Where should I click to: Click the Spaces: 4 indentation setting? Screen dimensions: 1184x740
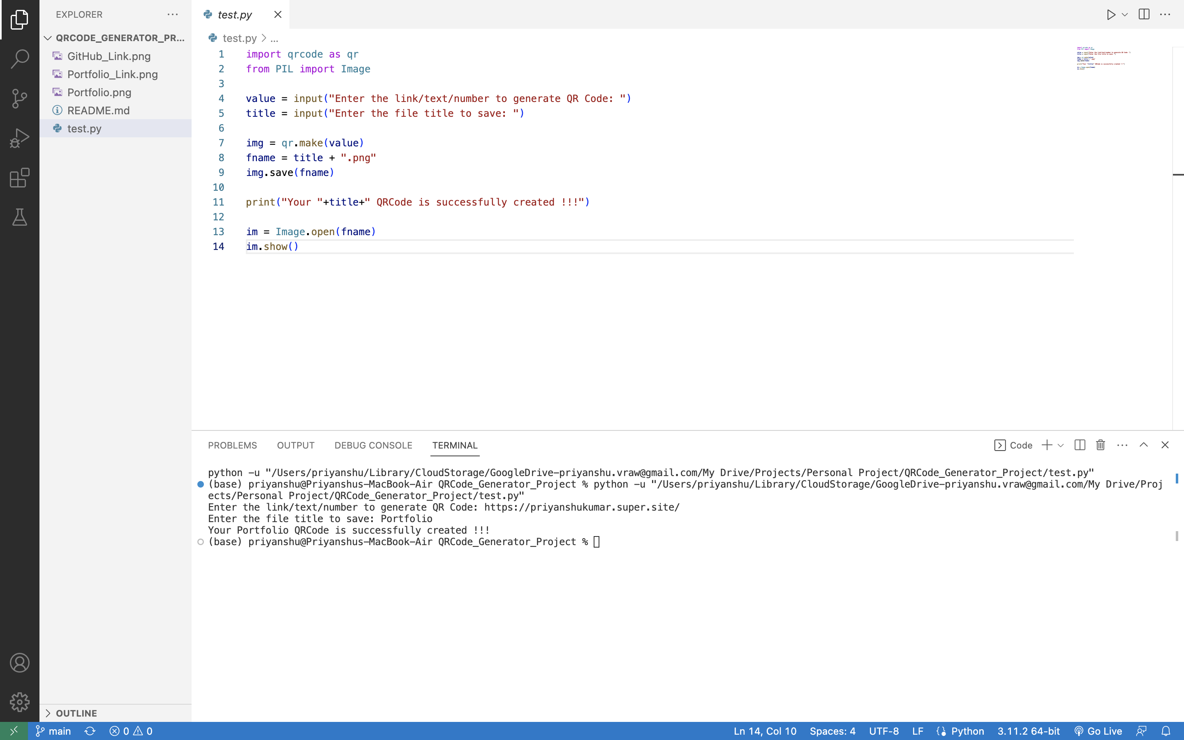pyautogui.click(x=832, y=731)
